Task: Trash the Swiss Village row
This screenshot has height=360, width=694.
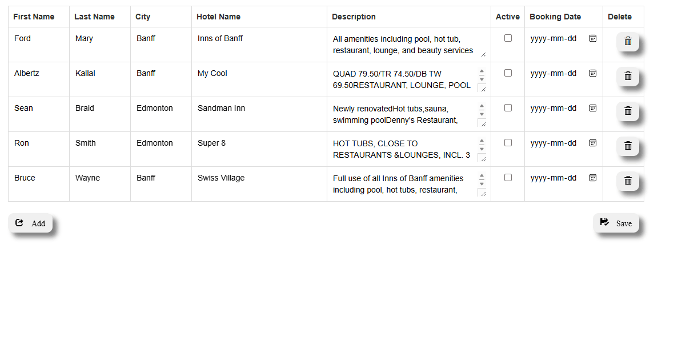Action: [x=628, y=181]
